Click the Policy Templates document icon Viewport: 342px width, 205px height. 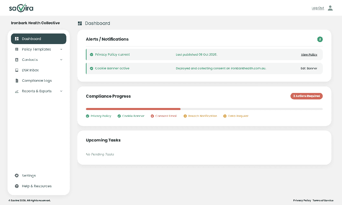coord(16,49)
